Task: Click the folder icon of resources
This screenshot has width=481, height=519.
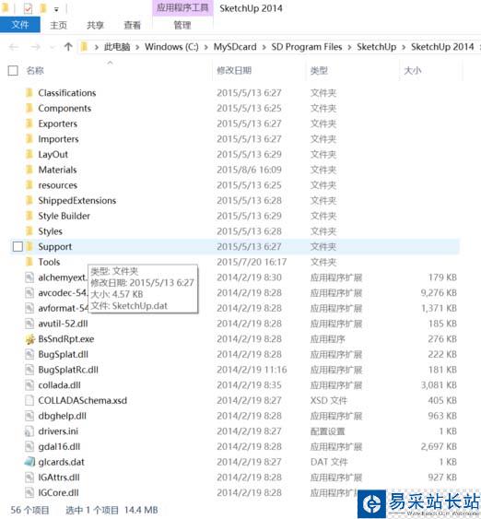Action: pos(29,185)
